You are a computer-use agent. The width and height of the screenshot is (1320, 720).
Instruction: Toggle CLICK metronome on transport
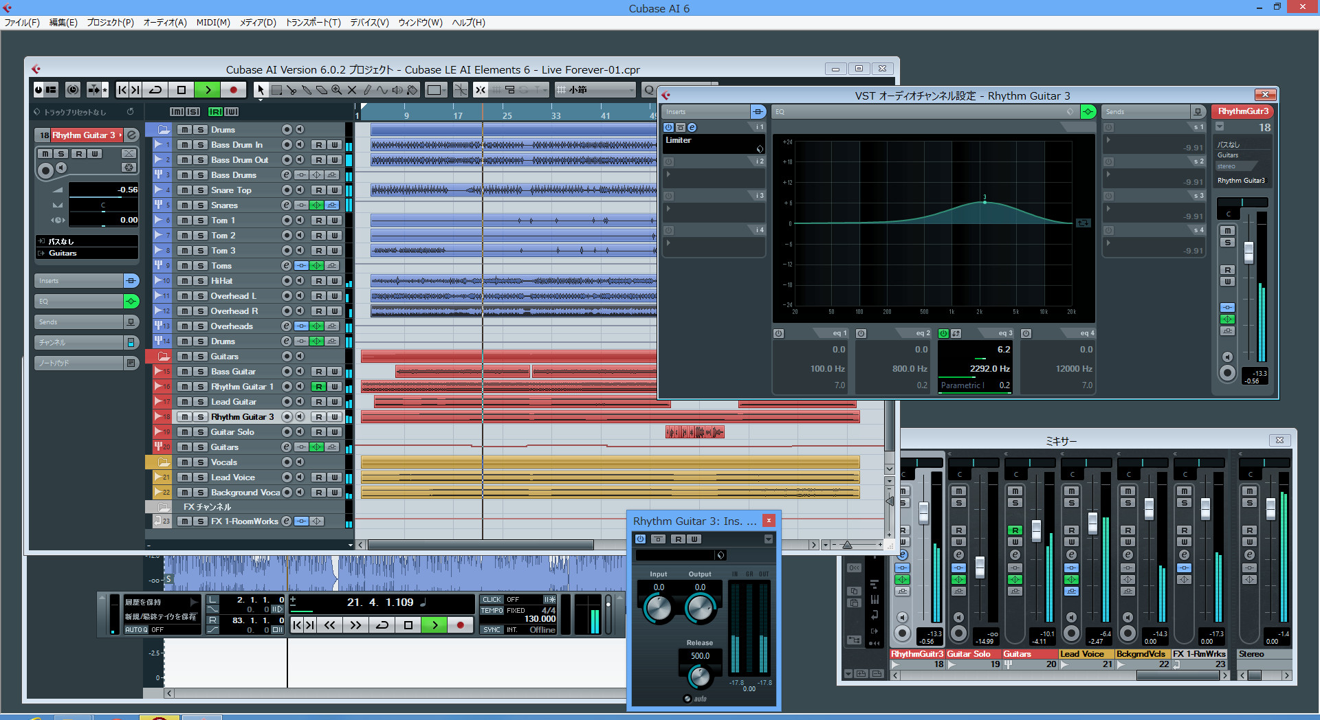point(492,600)
